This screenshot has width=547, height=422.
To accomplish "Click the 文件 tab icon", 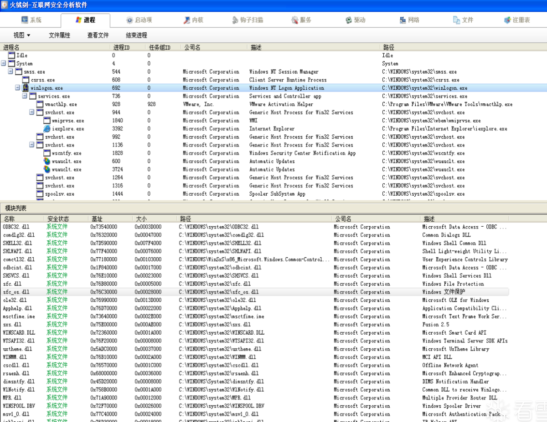I will tap(456, 20).
